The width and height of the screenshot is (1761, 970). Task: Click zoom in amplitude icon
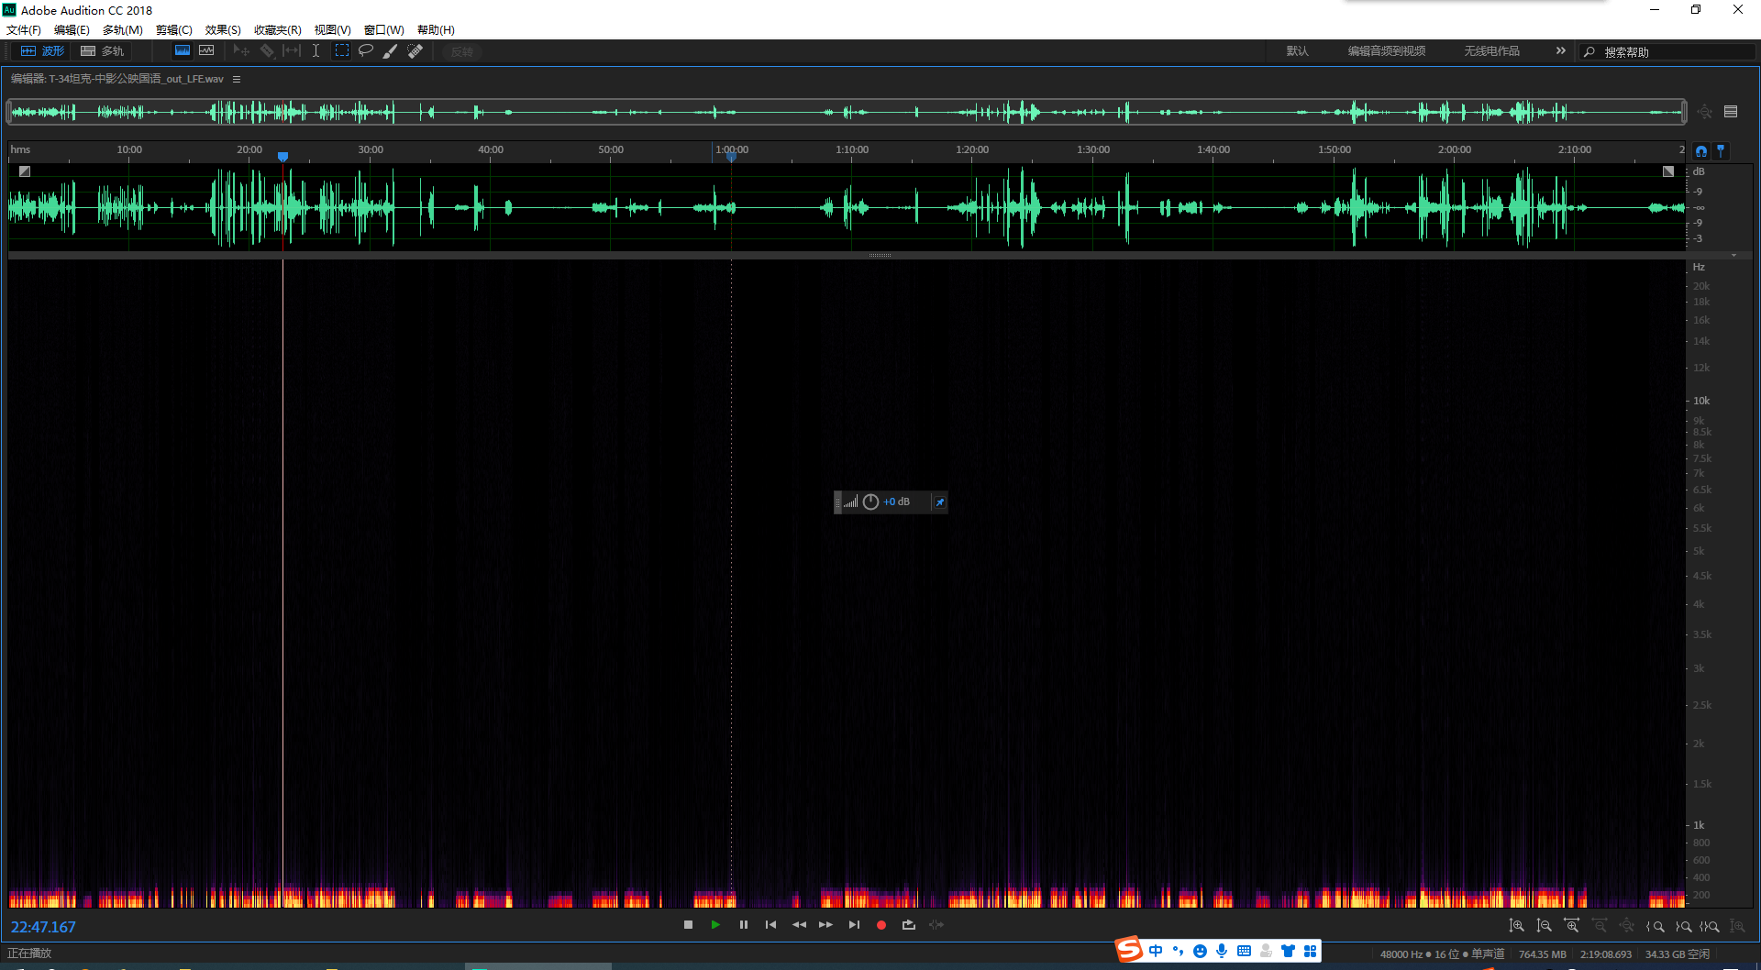[x=1517, y=926]
